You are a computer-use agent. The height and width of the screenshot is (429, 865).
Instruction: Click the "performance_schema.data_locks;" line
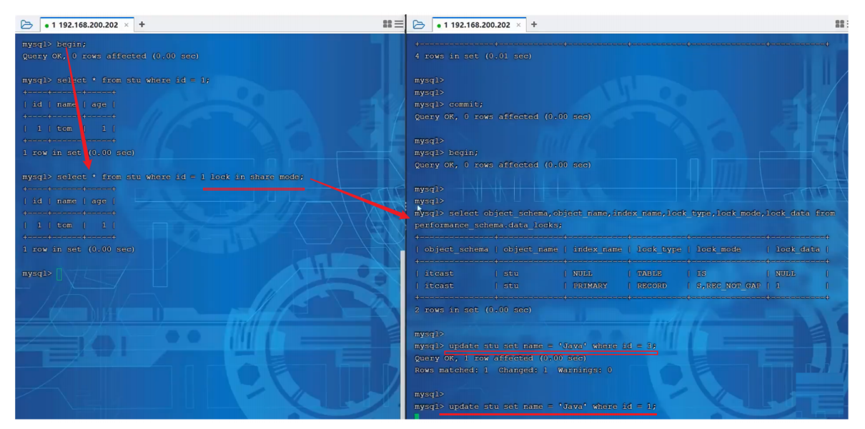pos(488,225)
